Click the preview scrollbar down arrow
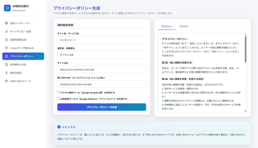This screenshot has width=258, height=148. pyautogui.click(x=245, y=111)
